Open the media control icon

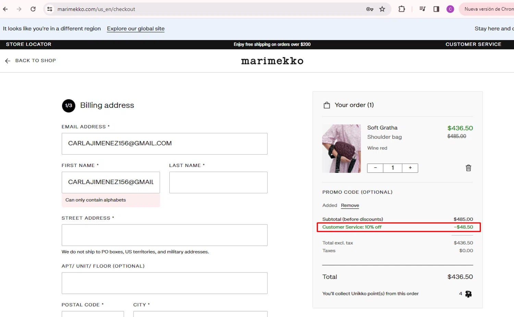click(422, 9)
